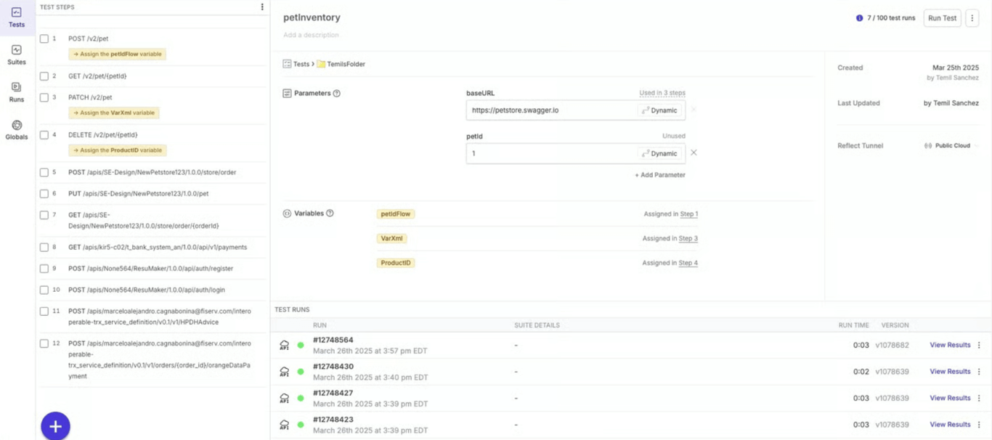View Results for run #12748564
The image size is (992, 440).
[x=950, y=345]
